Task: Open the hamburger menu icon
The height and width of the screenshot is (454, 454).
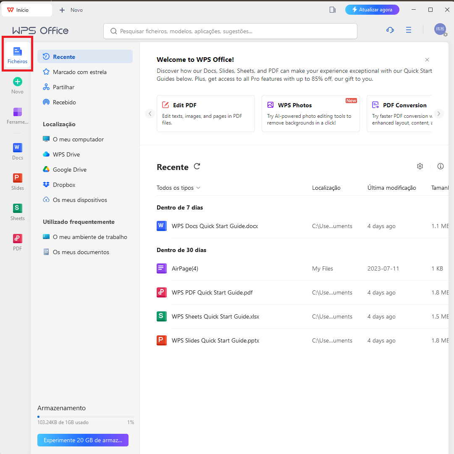Action: tap(409, 30)
